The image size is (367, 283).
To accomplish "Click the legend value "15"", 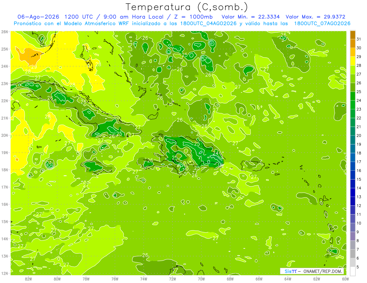I will pyautogui.click(x=359, y=180).
